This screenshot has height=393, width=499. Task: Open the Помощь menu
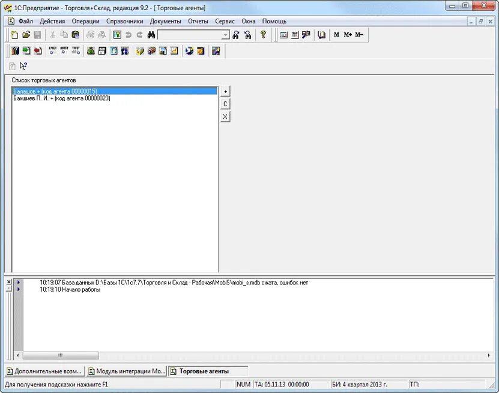coord(274,22)
